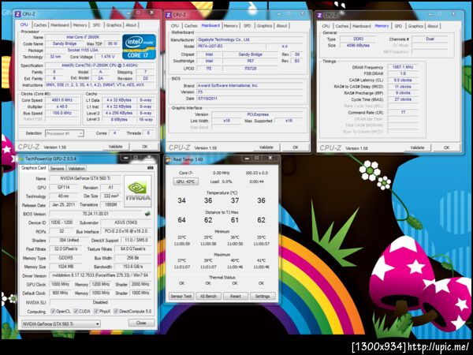This screenshot has width=473, height=355.
Task: Click the GPU-Z BIOS Version field
Action: 95,214
